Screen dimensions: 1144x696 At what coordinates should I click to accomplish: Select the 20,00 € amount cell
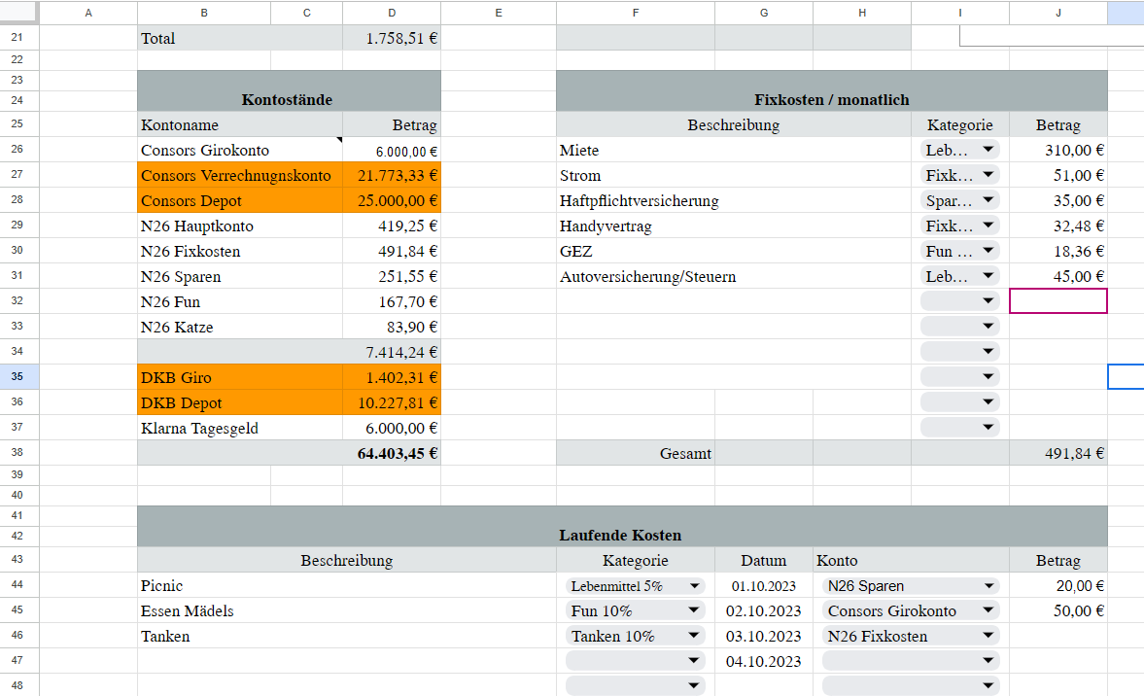(1057, 586)
